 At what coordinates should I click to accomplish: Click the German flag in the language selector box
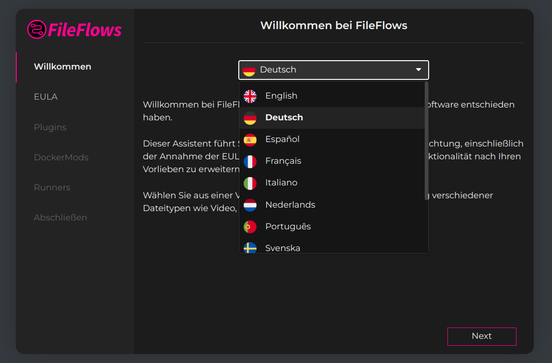[249, 70]
